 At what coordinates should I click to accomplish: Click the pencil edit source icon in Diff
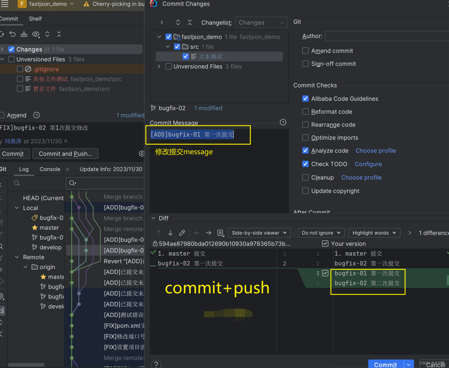182,233
